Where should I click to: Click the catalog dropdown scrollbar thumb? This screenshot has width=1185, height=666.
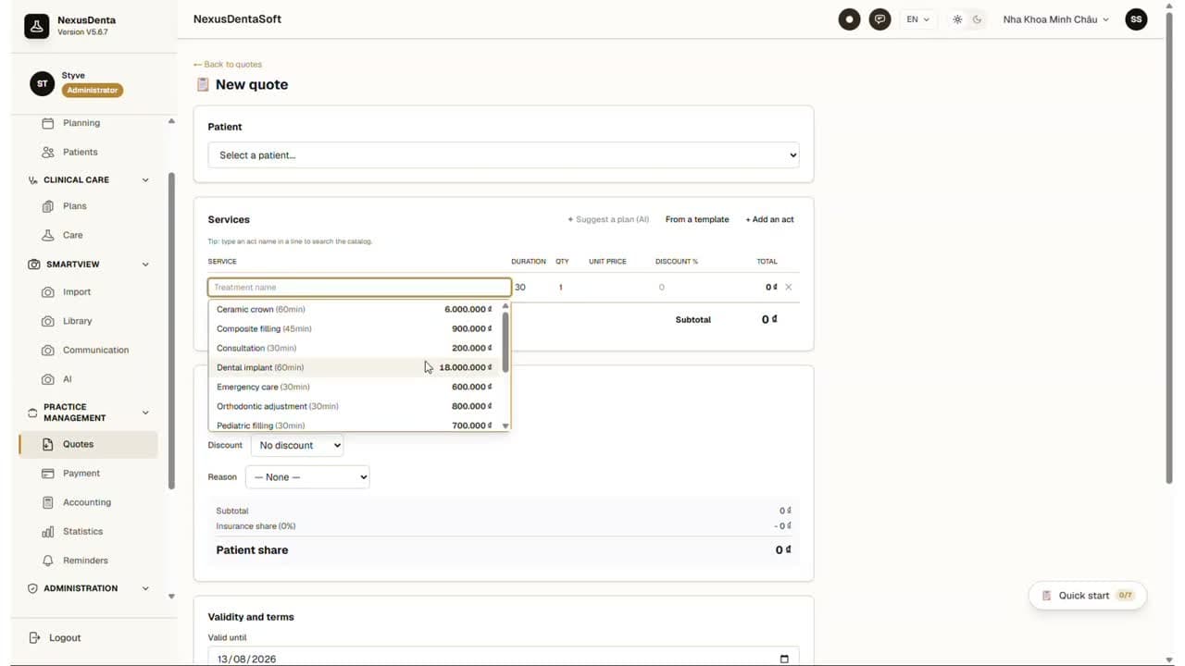(505, 342)
